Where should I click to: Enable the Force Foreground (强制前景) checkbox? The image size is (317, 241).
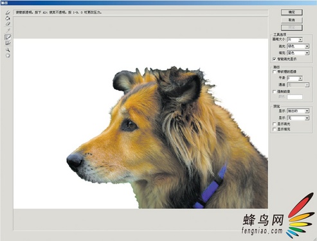pos(275,91)
